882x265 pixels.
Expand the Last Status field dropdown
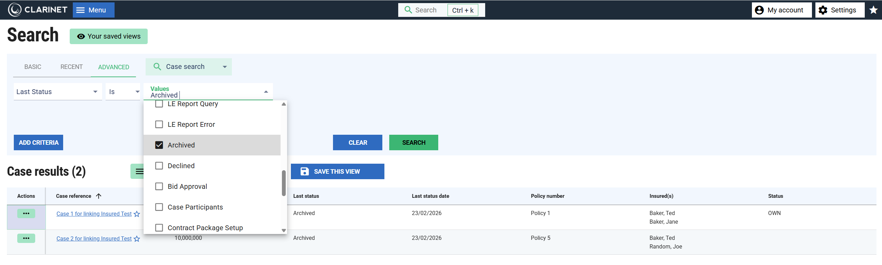[95, 92]
